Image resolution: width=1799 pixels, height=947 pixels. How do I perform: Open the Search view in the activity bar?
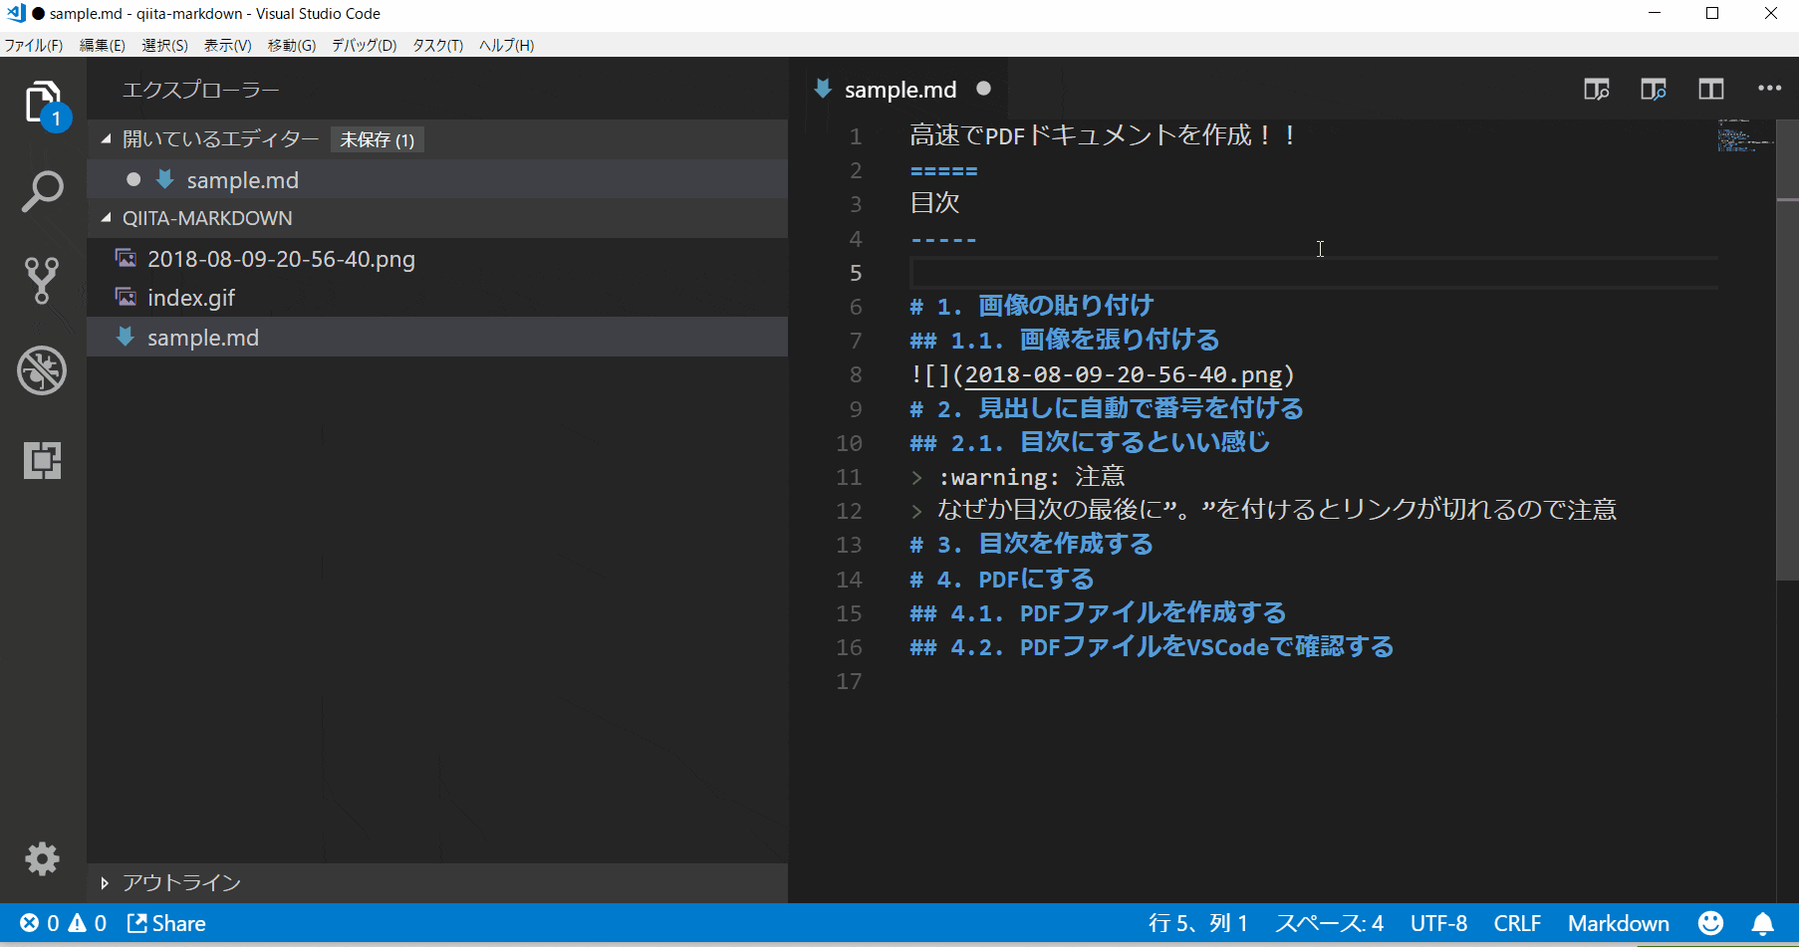[43, 191]
